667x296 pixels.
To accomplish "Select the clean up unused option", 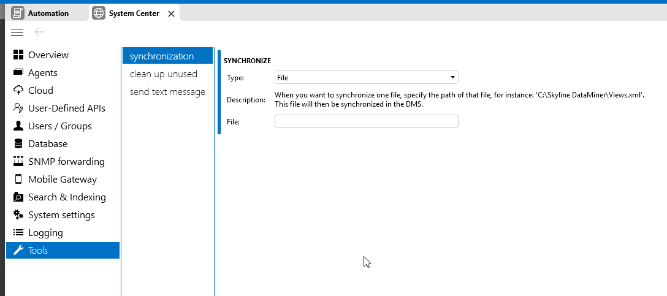I will (163, 74).
